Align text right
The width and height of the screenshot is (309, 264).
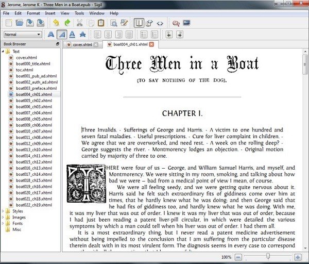tap(118, 35)
